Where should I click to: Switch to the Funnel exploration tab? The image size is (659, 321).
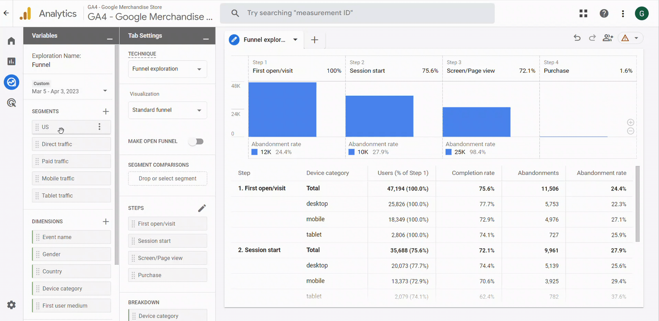click(x=264, y=39)
